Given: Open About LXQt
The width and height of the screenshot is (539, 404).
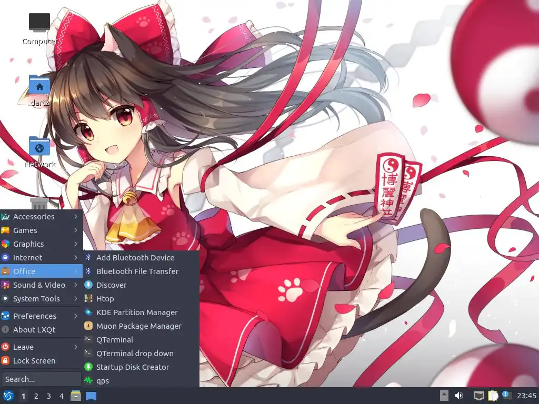Looking at the screenshot, I should (41, 330).
